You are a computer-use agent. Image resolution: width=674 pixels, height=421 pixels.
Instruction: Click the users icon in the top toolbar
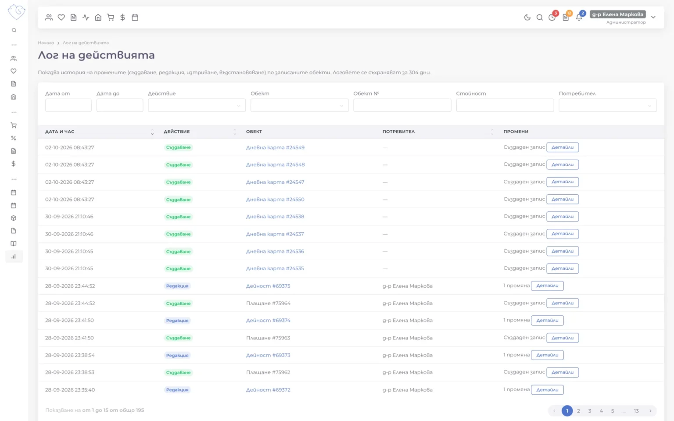(x=49, y=18)
